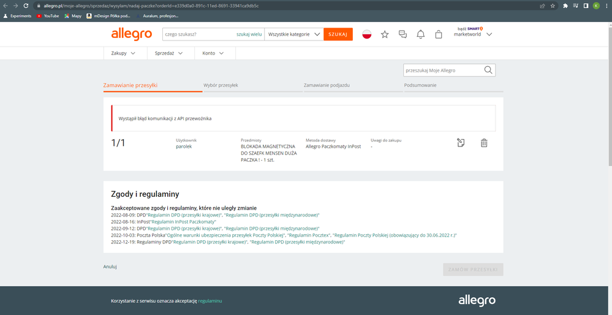Open shopping bag cart icon

pyautogui.click(x=439, y=34)
